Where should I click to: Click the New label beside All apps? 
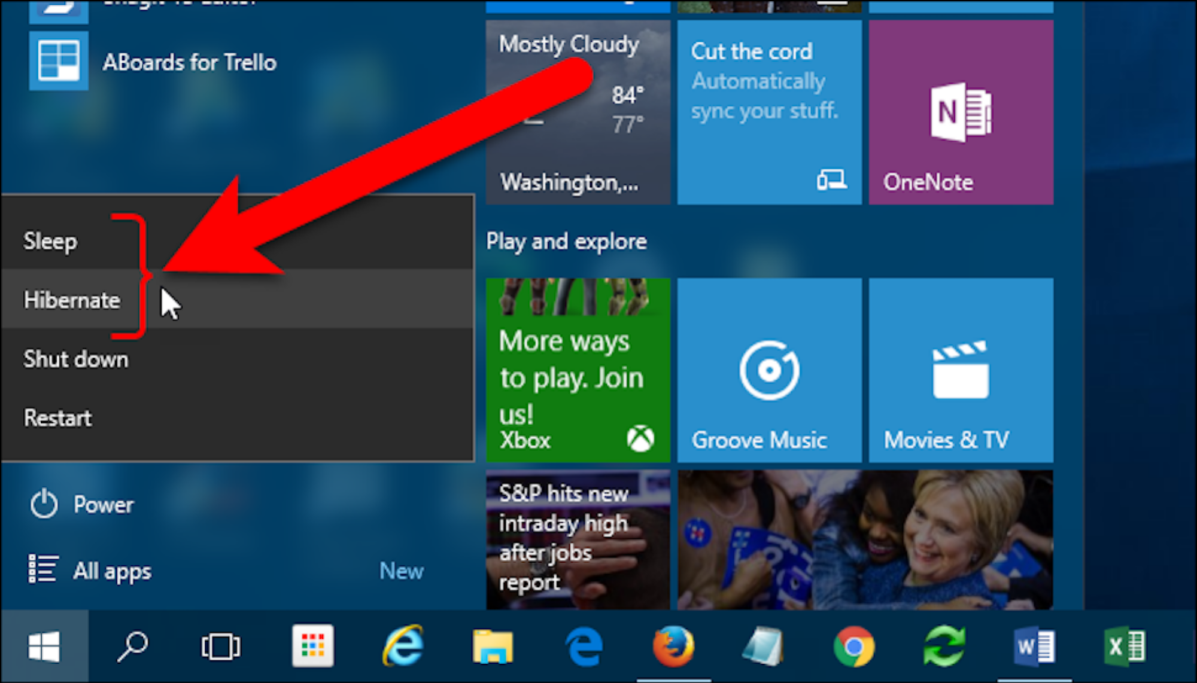401,571
